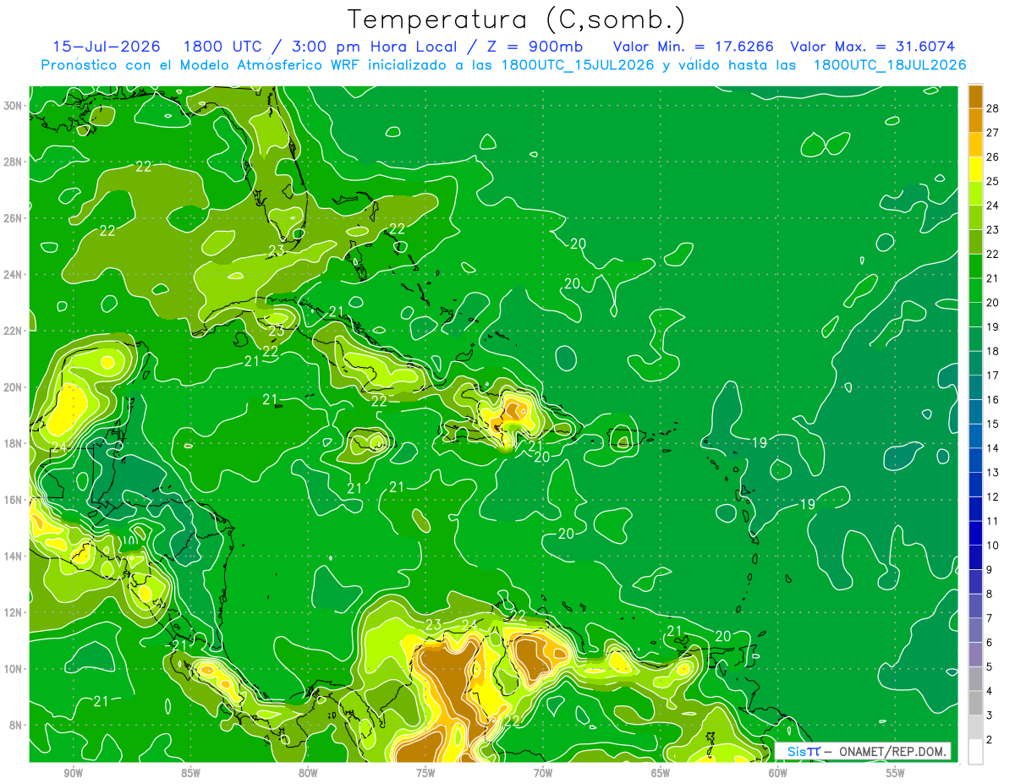The height and width of the screenshot is (784, 1015).
Task: Click the blue 'Sis' logo text
Action: pos(798,752)
